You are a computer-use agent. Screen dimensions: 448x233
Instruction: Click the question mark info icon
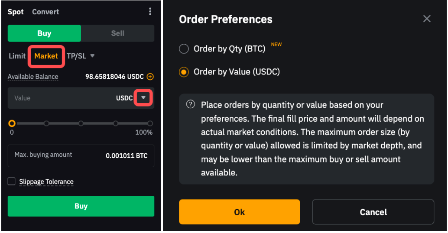190,105
